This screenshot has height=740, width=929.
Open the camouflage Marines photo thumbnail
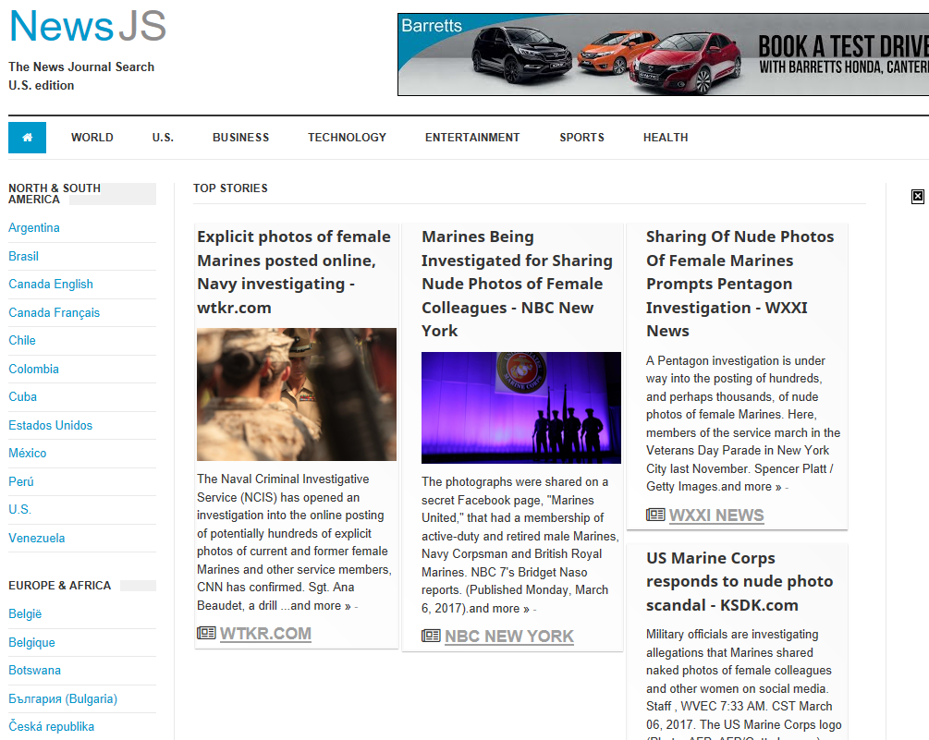point(297,394)
